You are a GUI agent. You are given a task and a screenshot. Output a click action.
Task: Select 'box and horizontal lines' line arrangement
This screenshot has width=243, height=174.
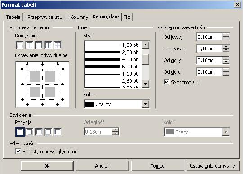coord(39,45)
